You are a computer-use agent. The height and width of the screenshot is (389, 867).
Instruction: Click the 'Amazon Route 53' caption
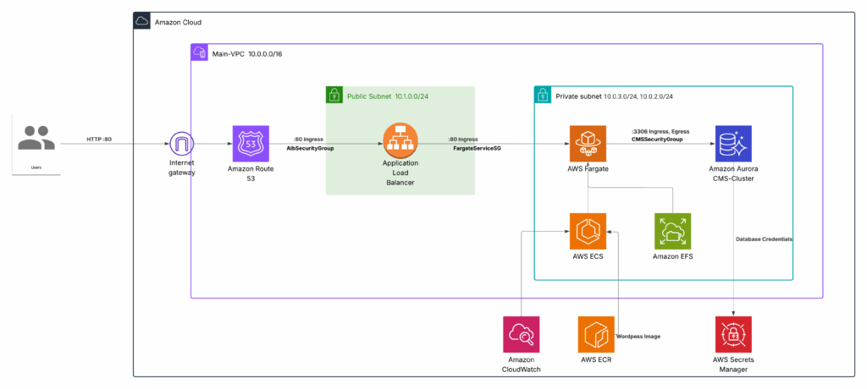pyautogui.click(x=251, y=173)
